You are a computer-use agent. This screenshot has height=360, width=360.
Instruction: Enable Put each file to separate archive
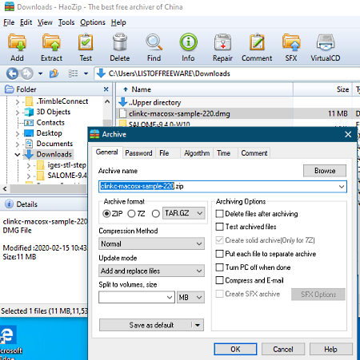(x=219, y=254)
